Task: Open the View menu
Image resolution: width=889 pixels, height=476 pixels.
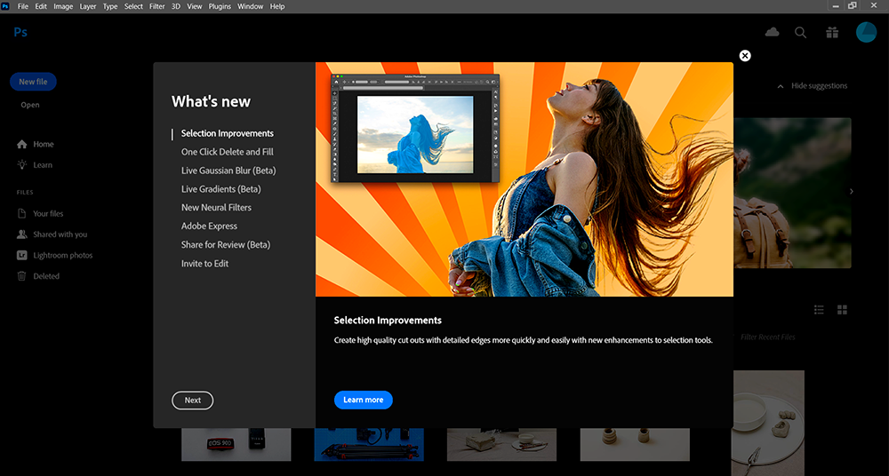Action: (x=195, y=6)
